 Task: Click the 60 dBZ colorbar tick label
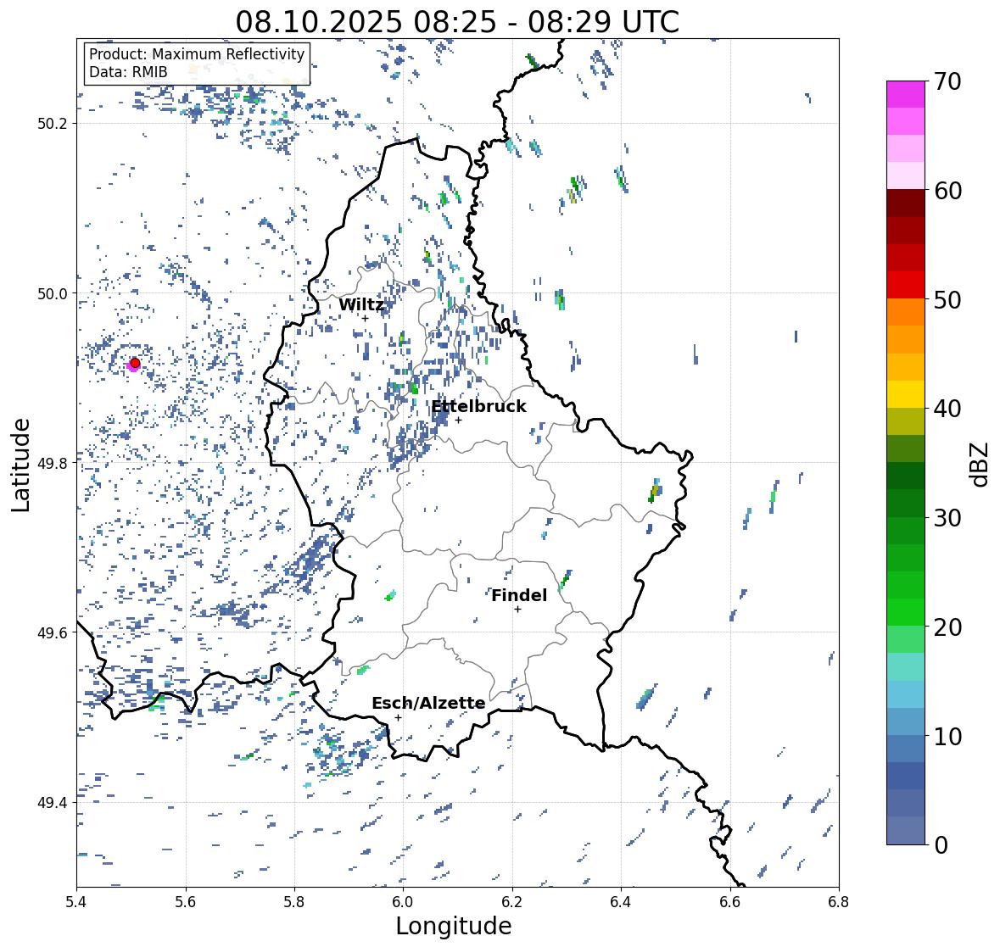click(947, 191)
